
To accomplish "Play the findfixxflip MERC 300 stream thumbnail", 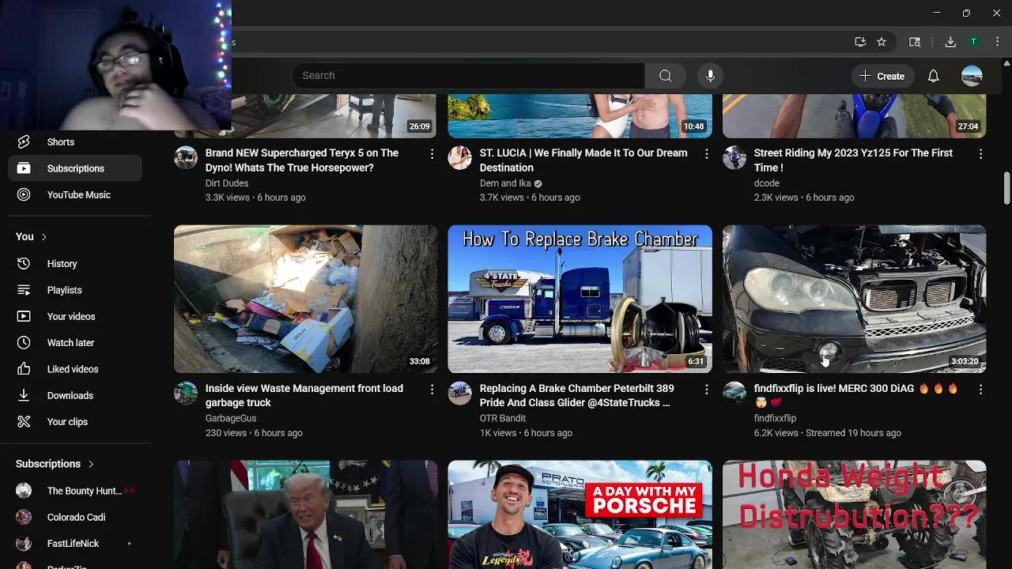I will [854, 299].
